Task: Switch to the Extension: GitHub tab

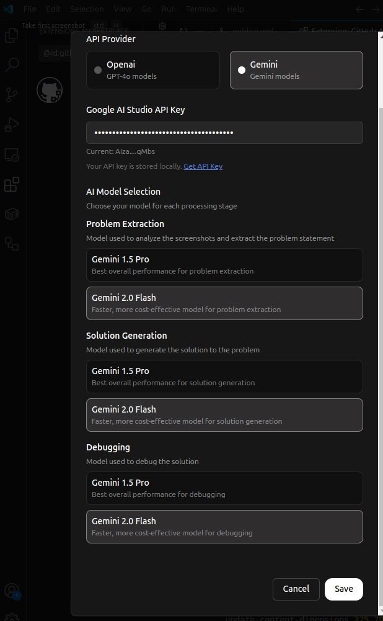Action: click(x=340, y=30)
